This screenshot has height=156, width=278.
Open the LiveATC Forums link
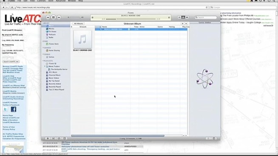(10, 103)
